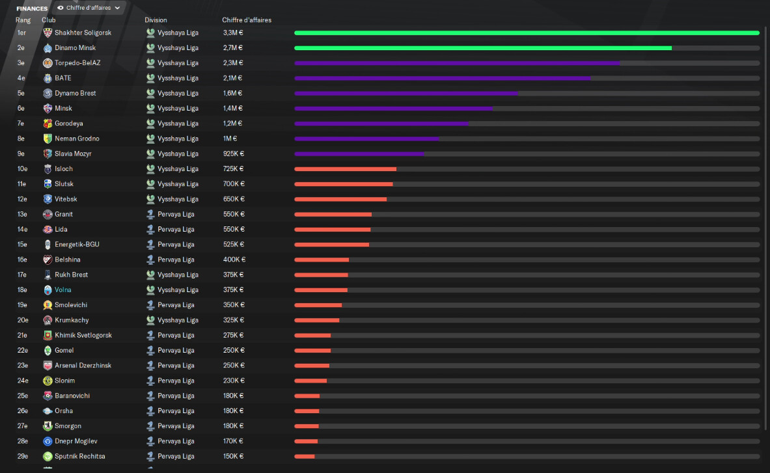Click the 150K € value for Sputnik Rechitsa
Image resolution: width=770 pixels, height=473 pixels.
point(233,456)
